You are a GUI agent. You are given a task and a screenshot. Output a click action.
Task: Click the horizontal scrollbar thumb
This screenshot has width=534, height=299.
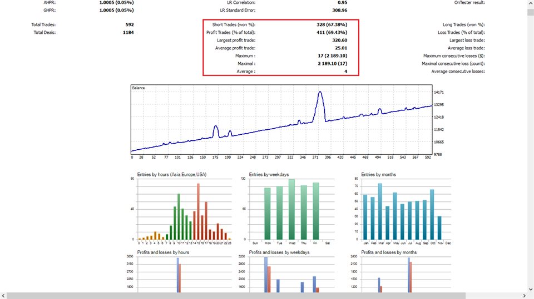[x=236, y=296]
